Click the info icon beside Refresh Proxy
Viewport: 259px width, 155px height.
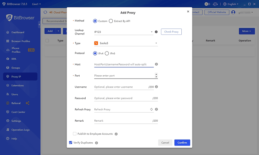click(156, 109)
